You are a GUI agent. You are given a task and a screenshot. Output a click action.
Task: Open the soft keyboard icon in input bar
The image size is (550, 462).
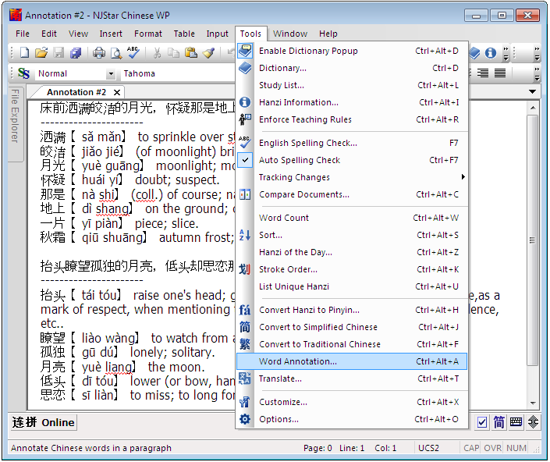click(516, 422)
